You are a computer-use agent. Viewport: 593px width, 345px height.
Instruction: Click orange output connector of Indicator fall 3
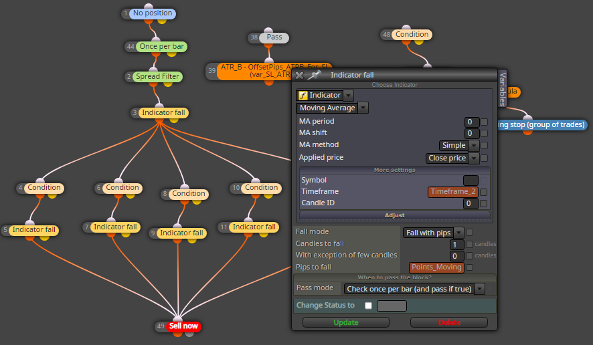159,120
